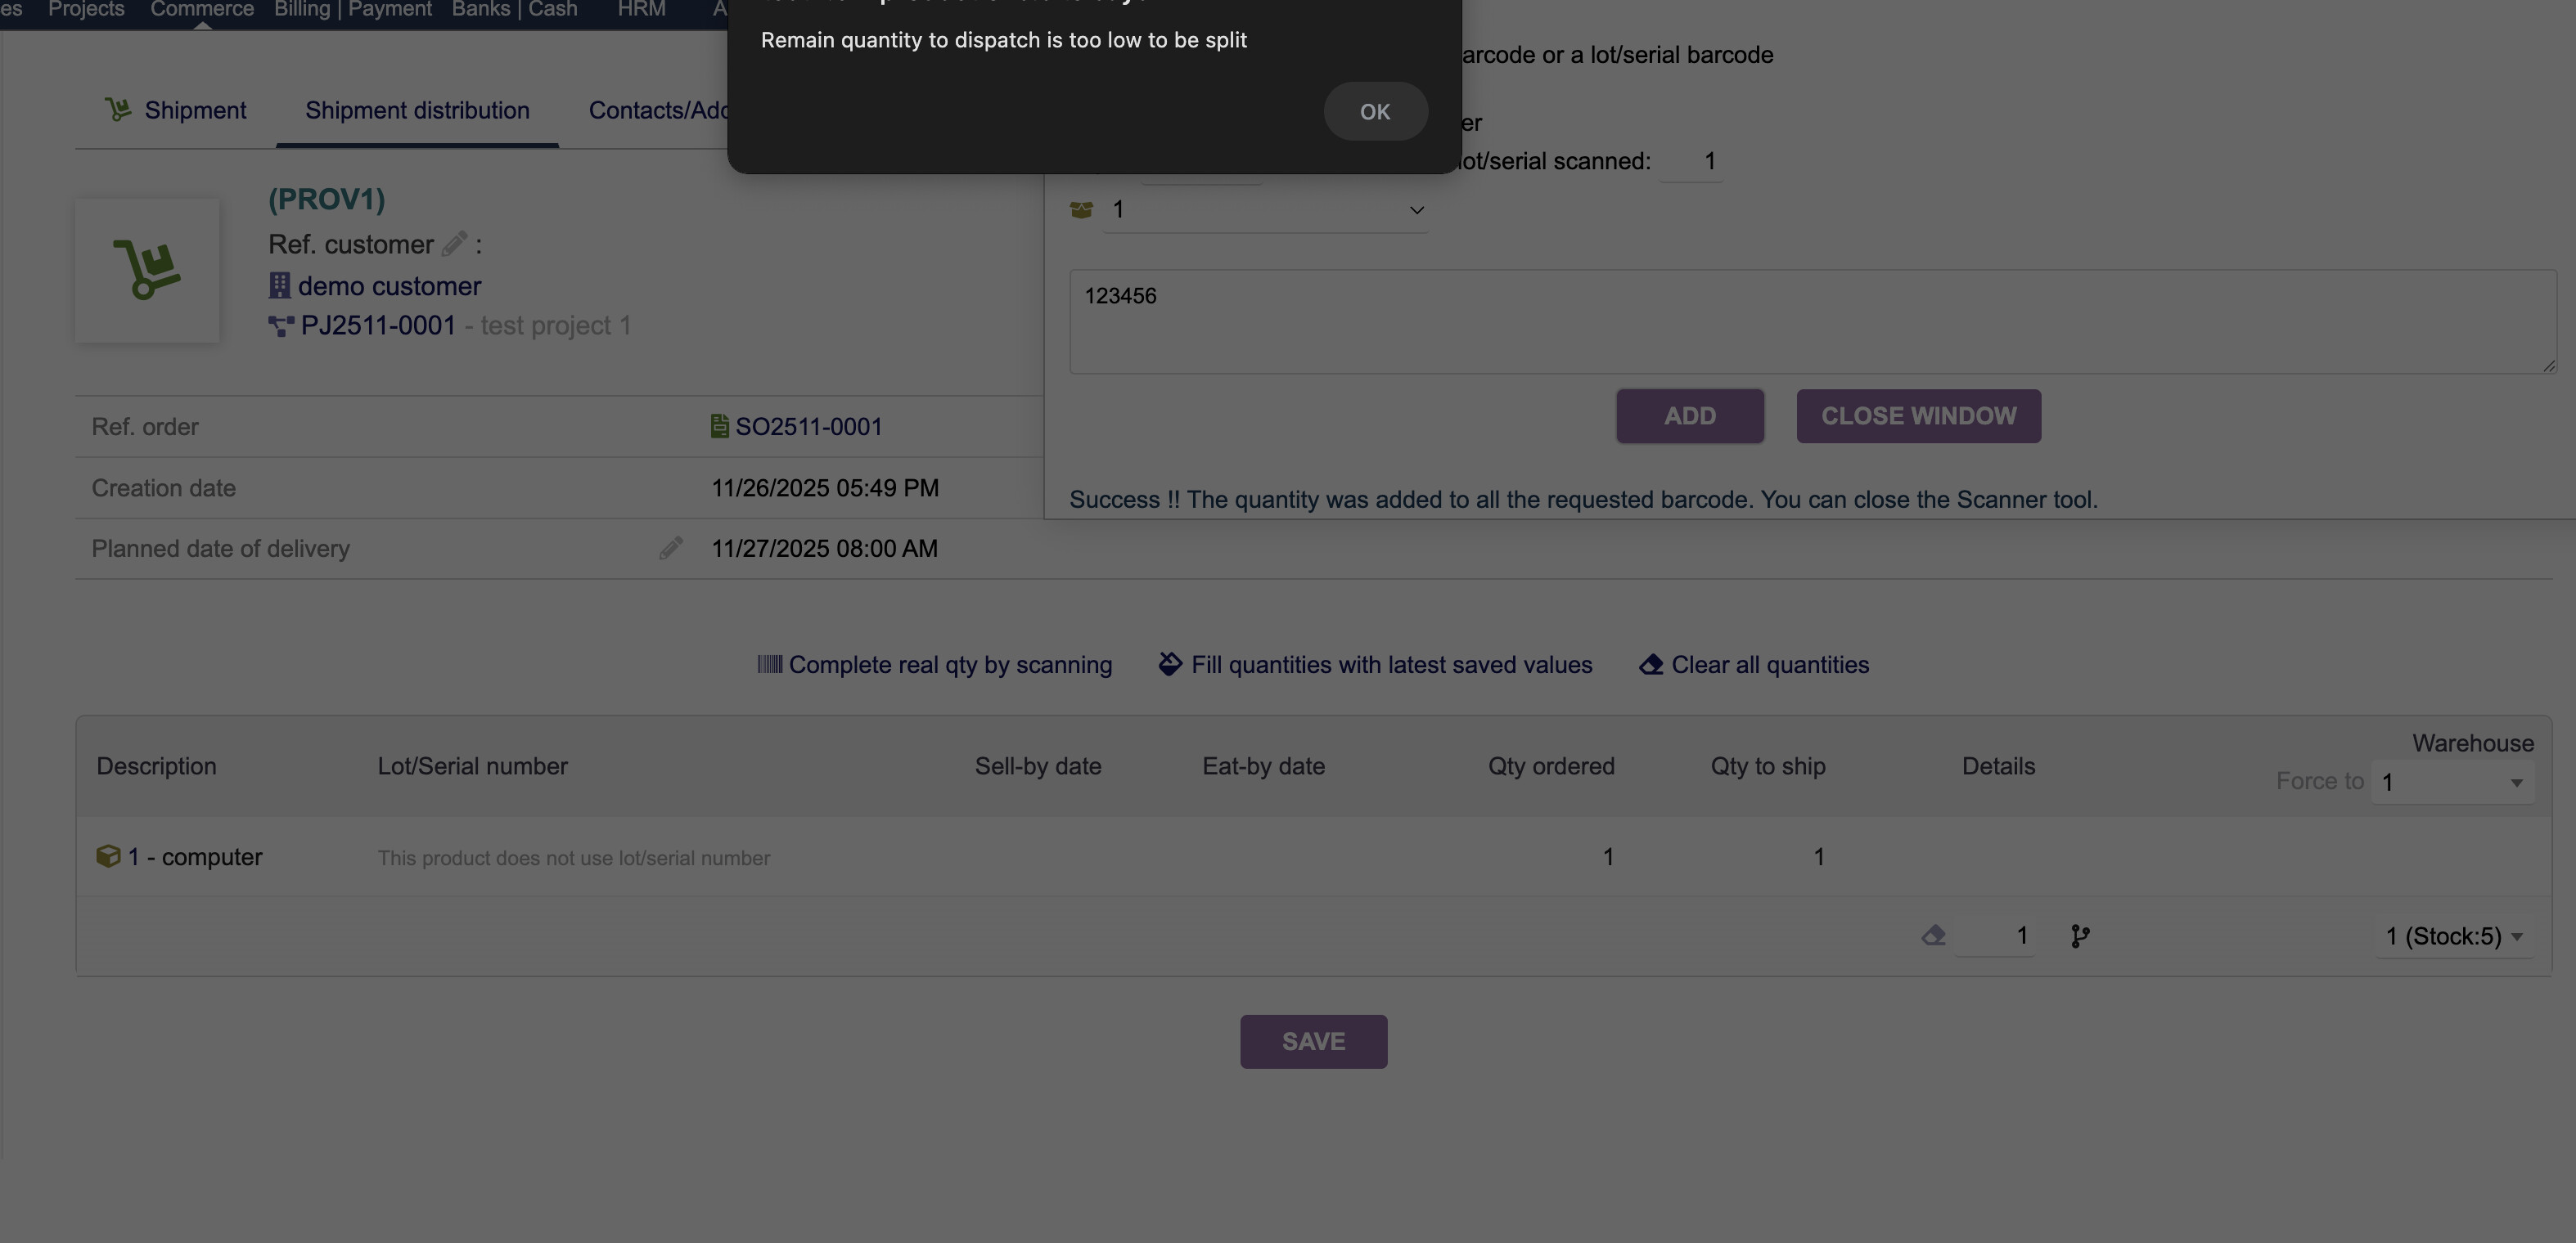
Task: Open the warehouse dropdown in scanner panel
Action: pos(1265,210)
